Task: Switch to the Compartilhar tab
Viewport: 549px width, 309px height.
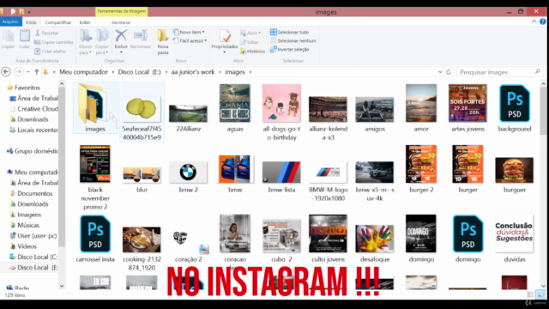Action: (x=58, y=22)
